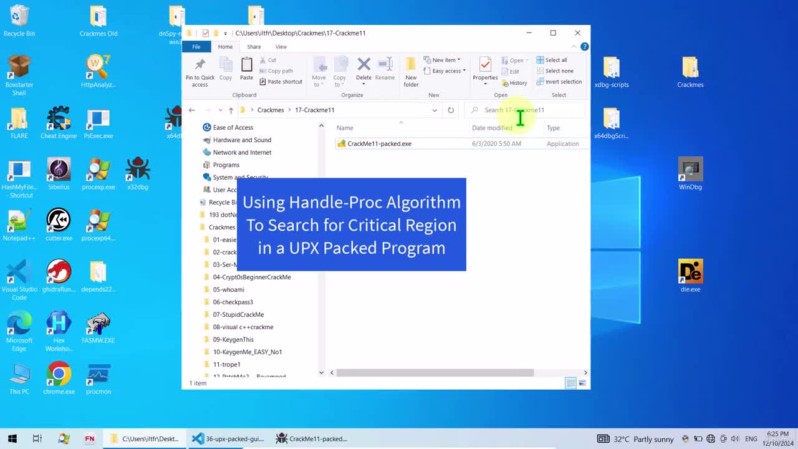Image resolution: width=798 pixels, height=449 pixels.
Task: Open the View ribbon tab
Action: click(281, 47)
